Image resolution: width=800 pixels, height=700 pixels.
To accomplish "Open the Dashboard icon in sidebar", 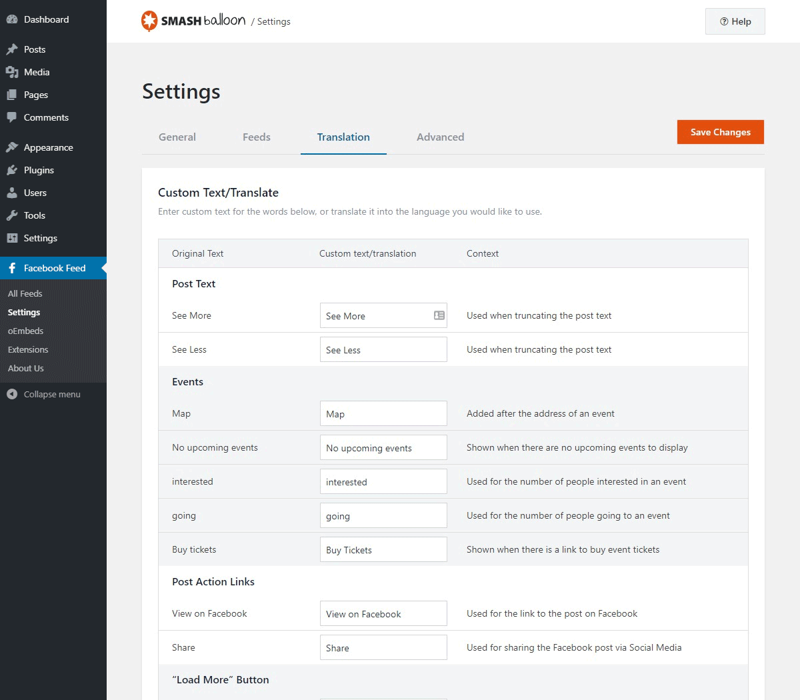I will tap(12, 19).
